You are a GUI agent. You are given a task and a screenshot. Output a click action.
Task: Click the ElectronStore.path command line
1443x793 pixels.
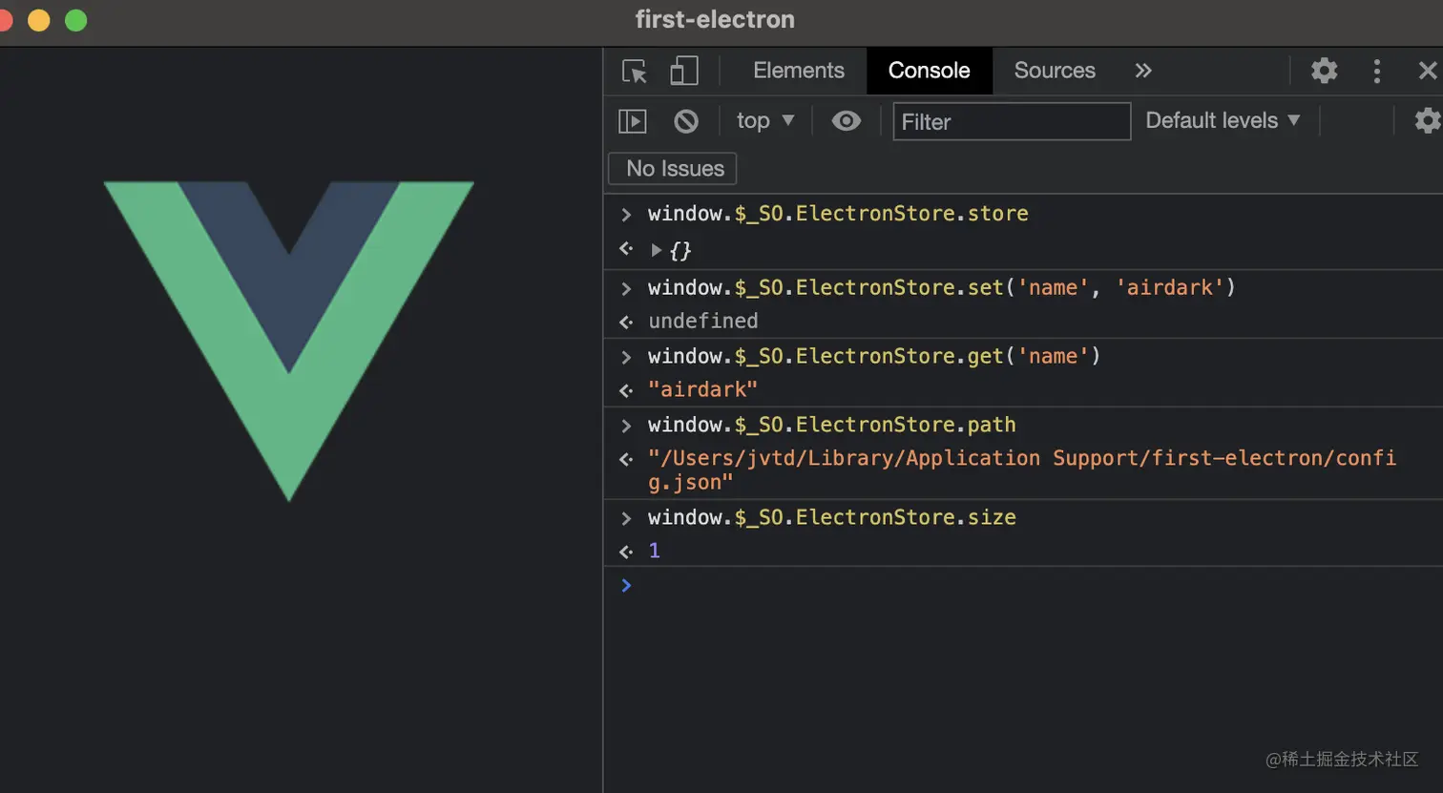(x=831, y=425)
